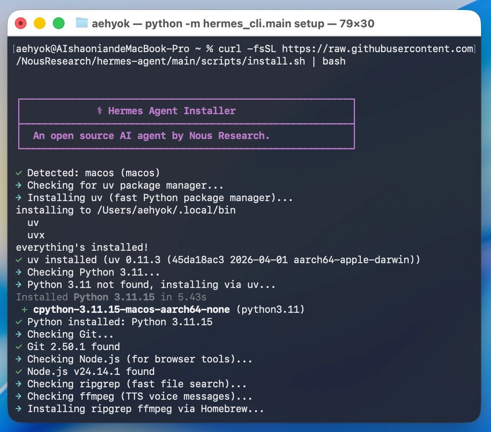
Task: Click arrow icon beside Checking Git
Action: (x=19, y=334)
